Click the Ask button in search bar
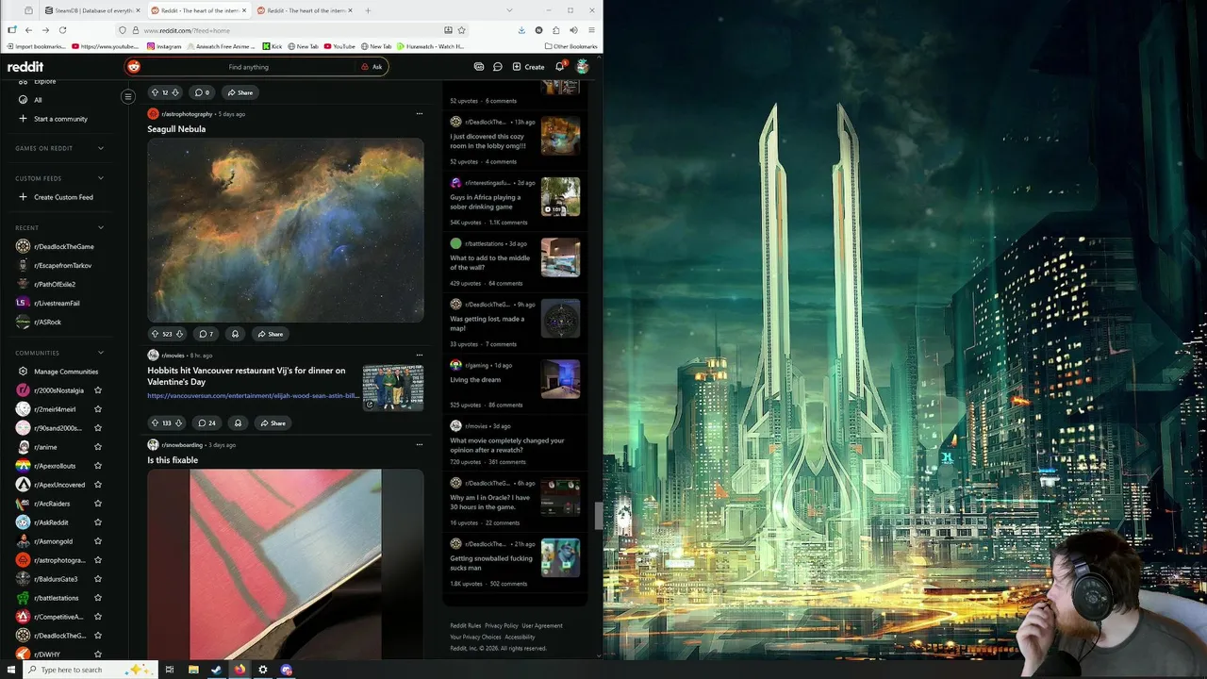Screen dimensions: 1207x679 (372, 67)
